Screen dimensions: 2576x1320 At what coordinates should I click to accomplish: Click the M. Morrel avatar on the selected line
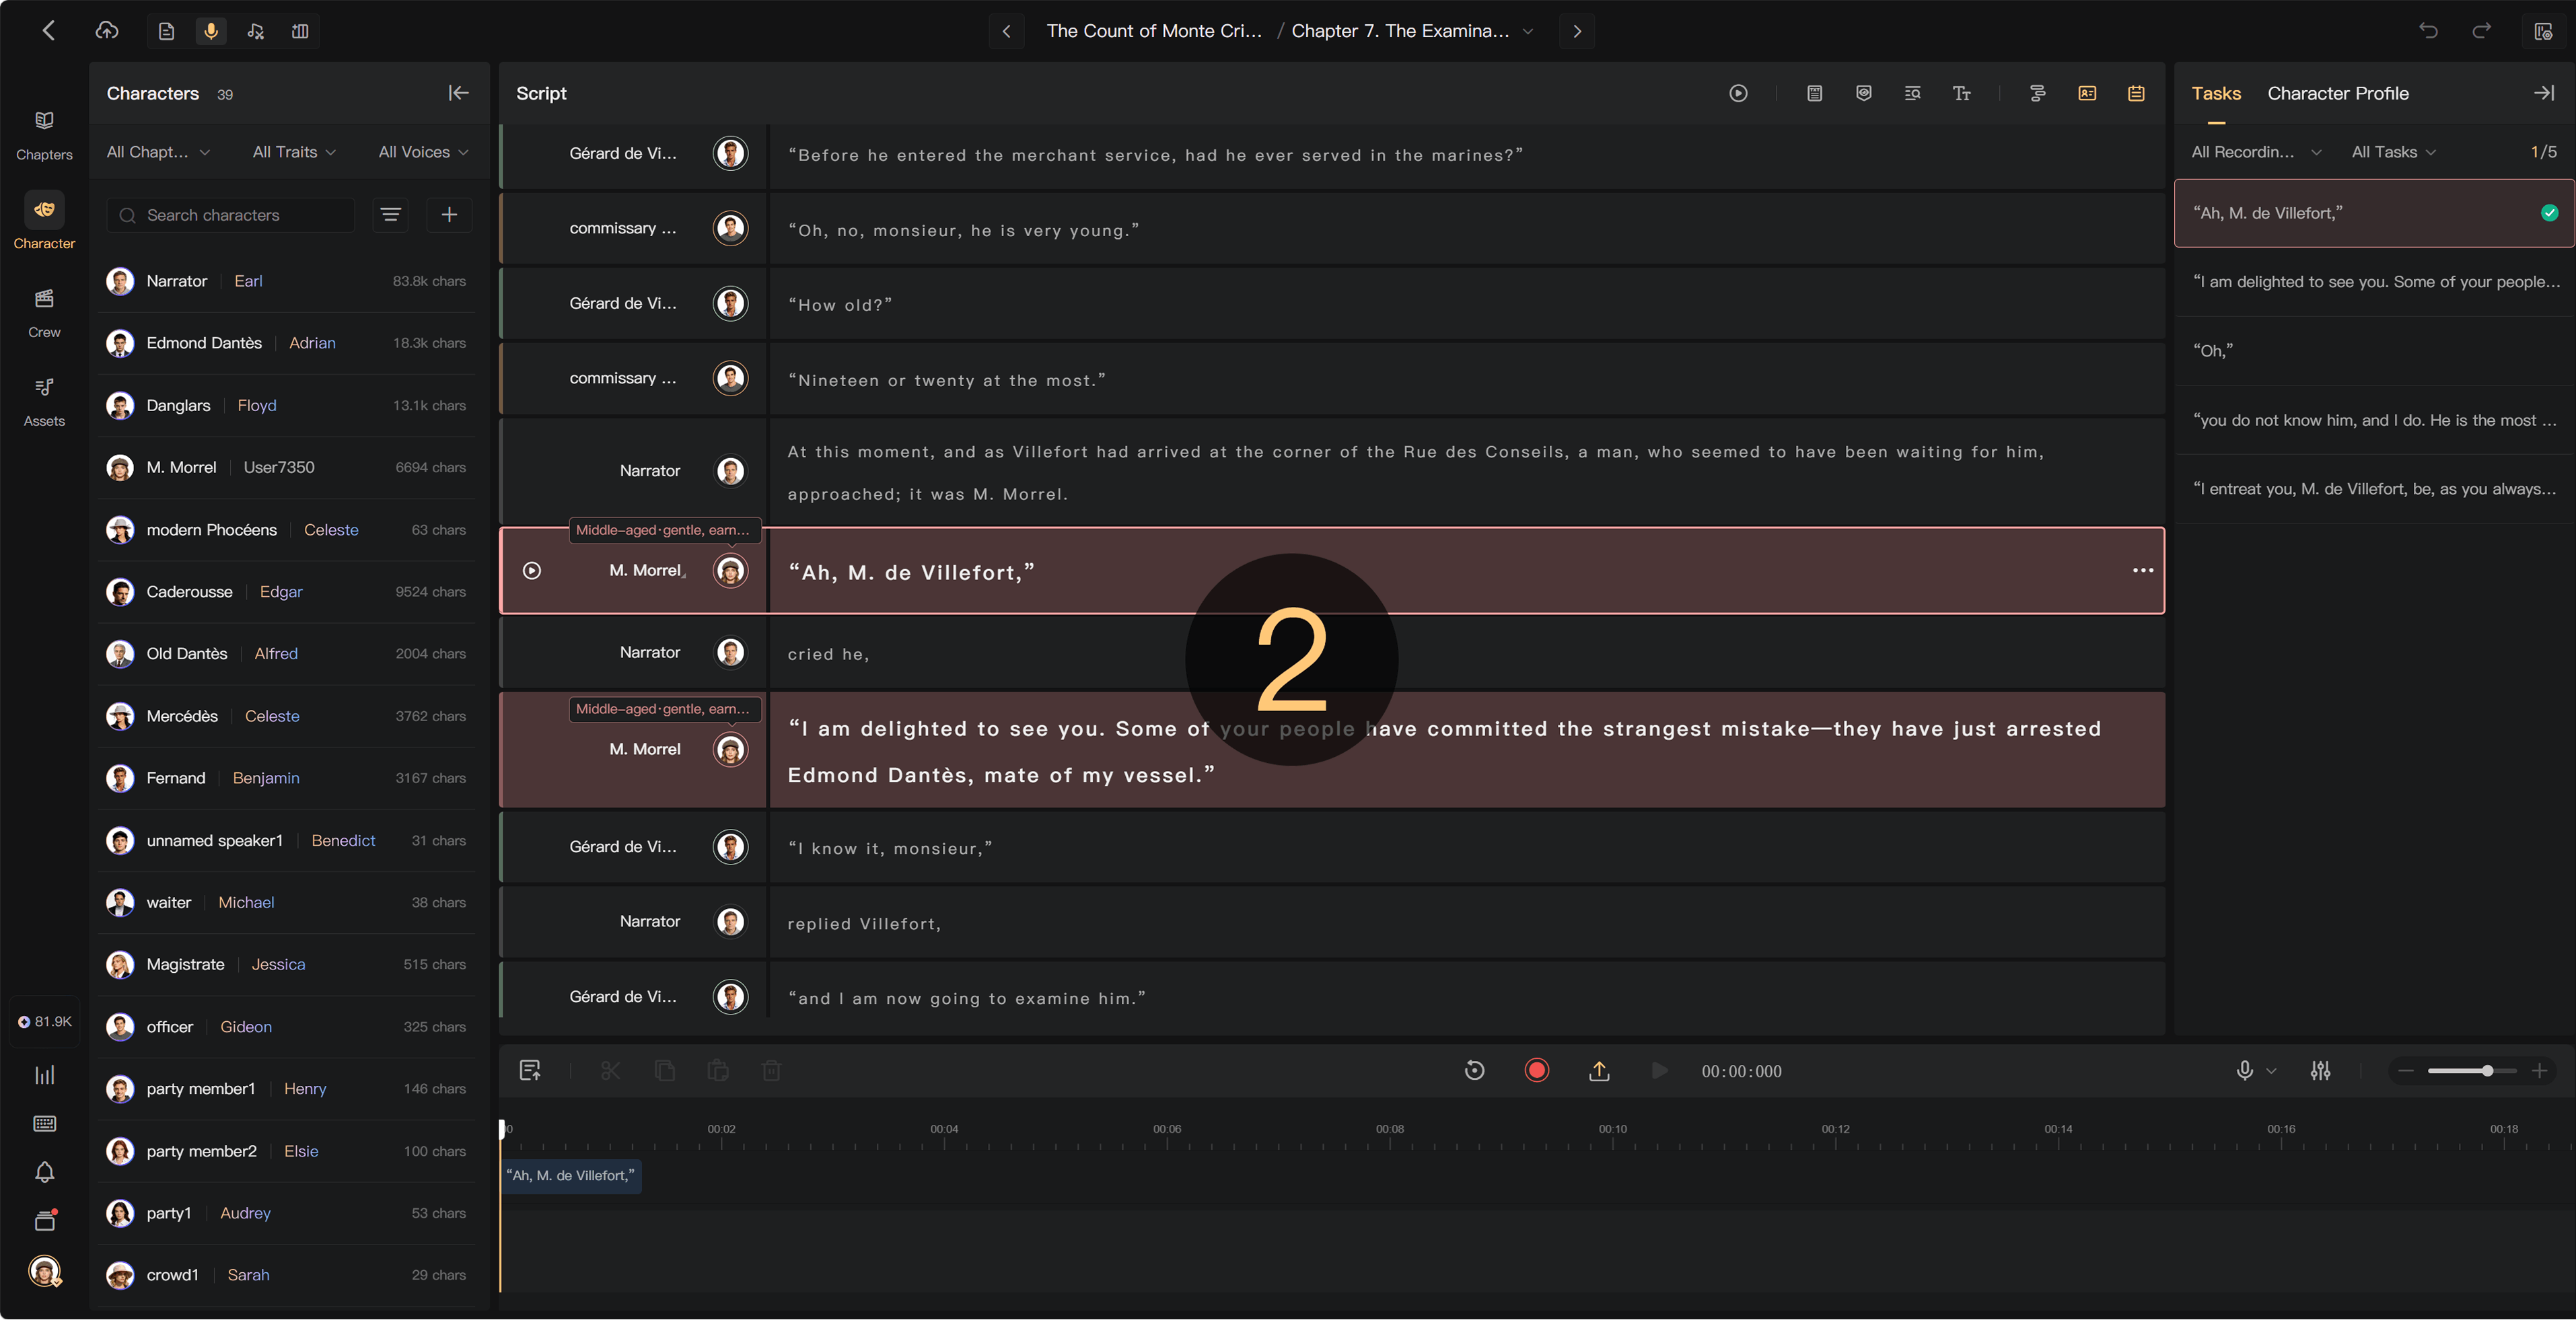pyautogui.click(x=731, y=570)
